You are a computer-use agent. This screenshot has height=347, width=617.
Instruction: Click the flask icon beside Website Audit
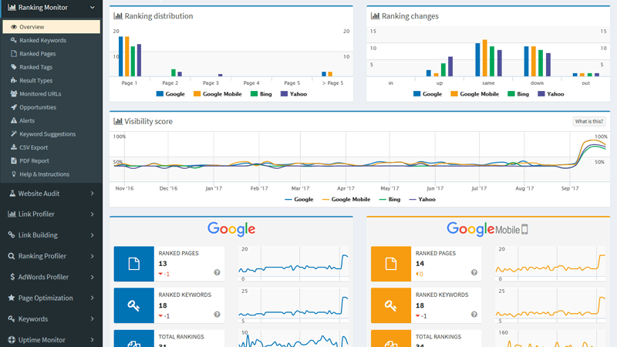pos(12,194)
